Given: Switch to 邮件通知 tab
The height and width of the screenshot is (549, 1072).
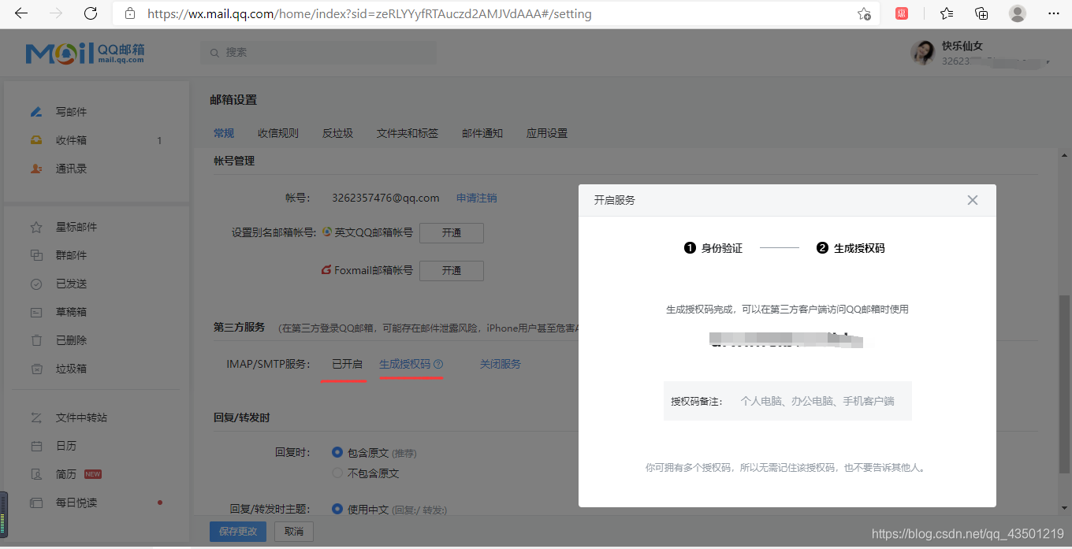Looking at the screenshot, I should 482,133.
